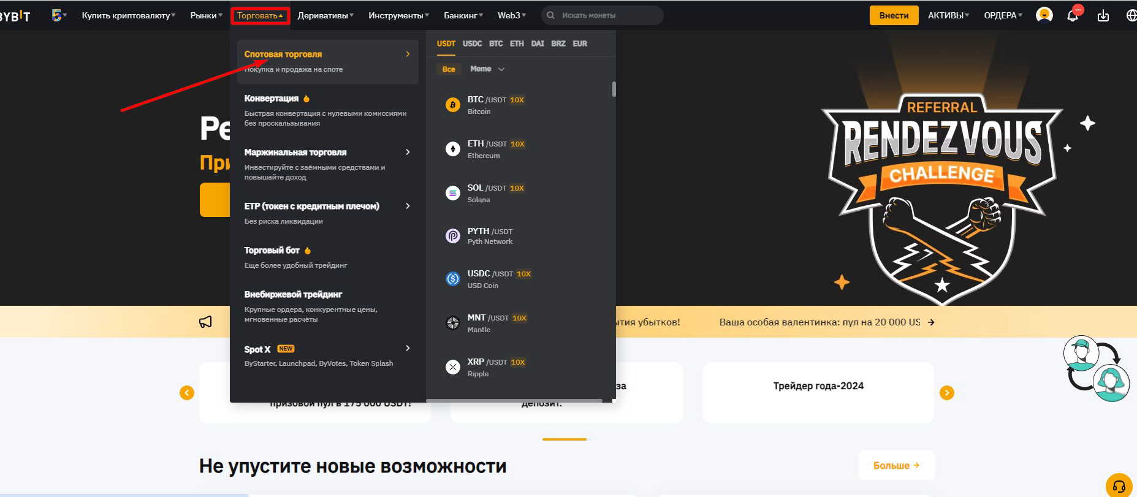Click the USD Coin icon

pos(452,279)
